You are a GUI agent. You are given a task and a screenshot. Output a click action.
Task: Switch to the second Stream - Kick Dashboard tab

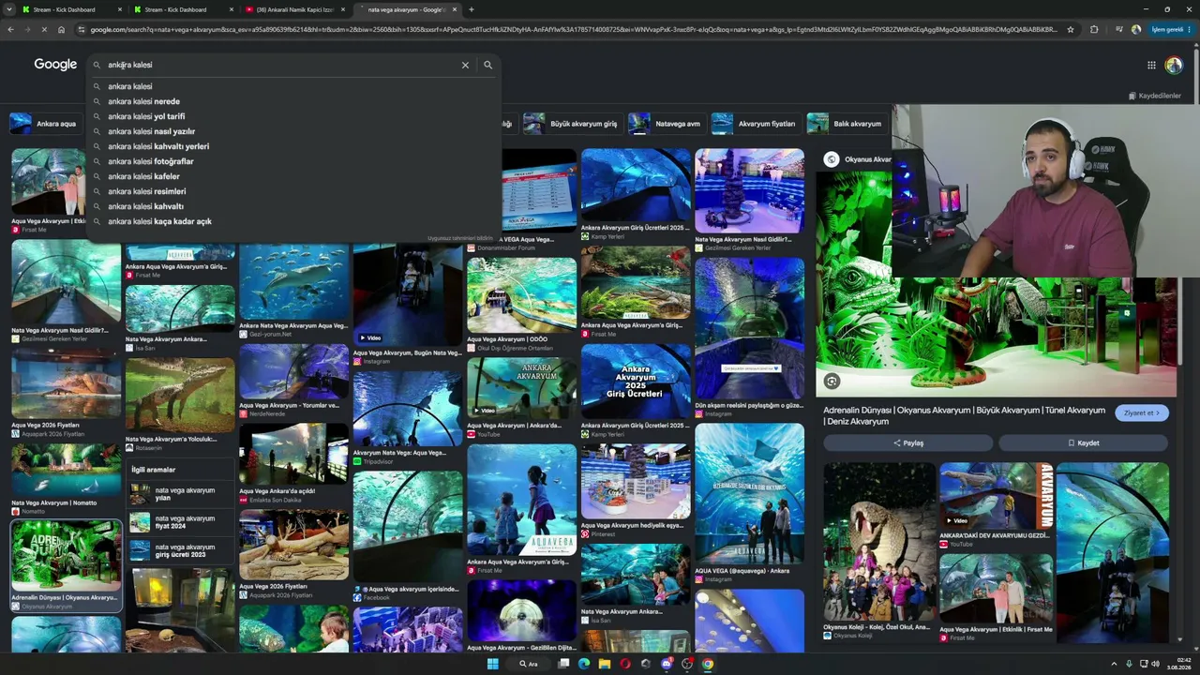[x=183, y=9]
